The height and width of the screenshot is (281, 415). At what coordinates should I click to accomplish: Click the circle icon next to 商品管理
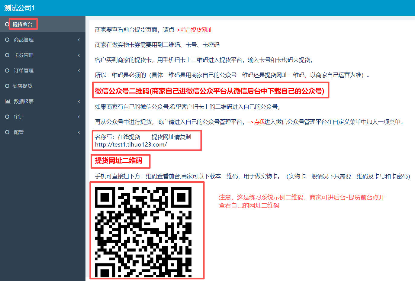(x=7, y=40)
